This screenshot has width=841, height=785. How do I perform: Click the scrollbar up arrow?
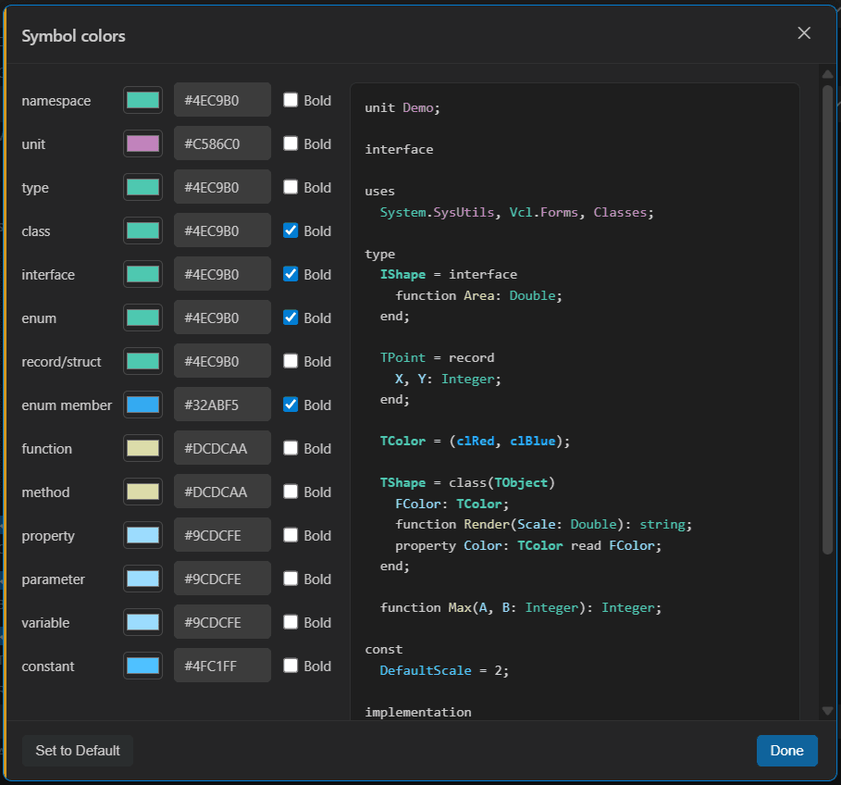827,74
